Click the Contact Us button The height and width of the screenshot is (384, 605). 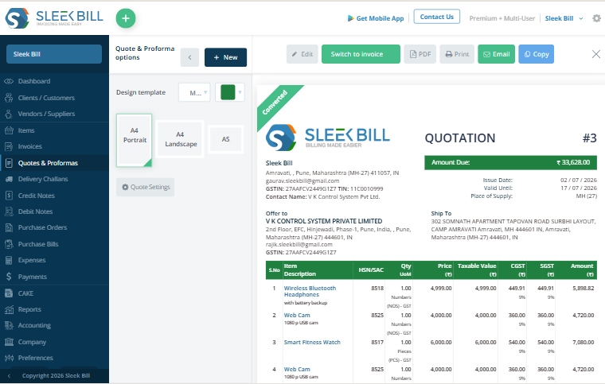[x=437, y=17]
